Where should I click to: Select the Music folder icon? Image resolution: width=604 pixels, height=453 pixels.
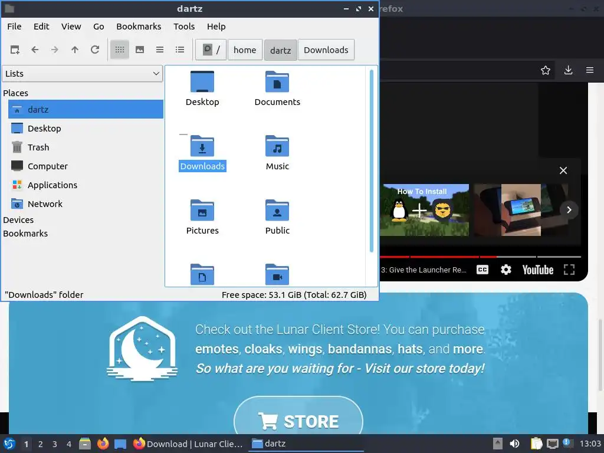point(277,146)
